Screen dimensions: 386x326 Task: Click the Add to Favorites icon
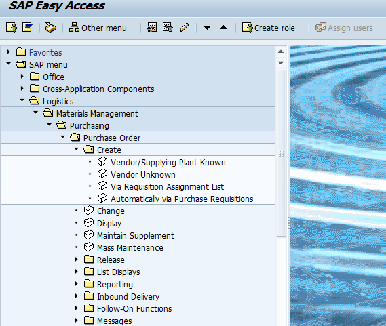(x=151, y=28)
